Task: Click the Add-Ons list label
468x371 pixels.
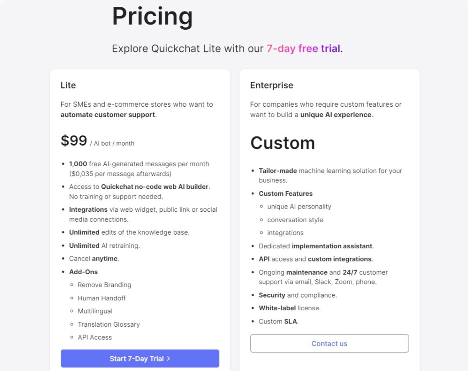Action: tap(83, 272)
